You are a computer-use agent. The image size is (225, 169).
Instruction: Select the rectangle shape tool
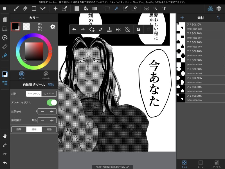point(34,9)
